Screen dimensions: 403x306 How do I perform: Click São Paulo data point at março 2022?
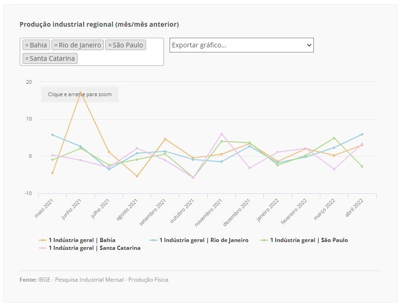(x=334, y=138)
